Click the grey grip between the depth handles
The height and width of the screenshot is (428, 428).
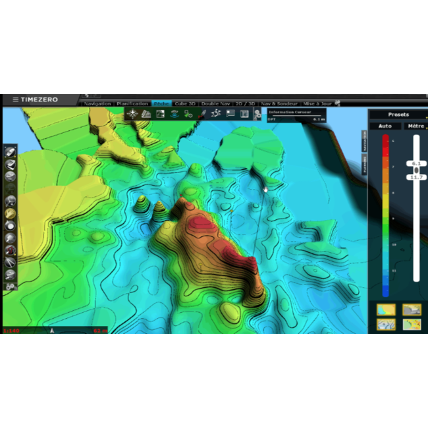(x=416, y=171)
